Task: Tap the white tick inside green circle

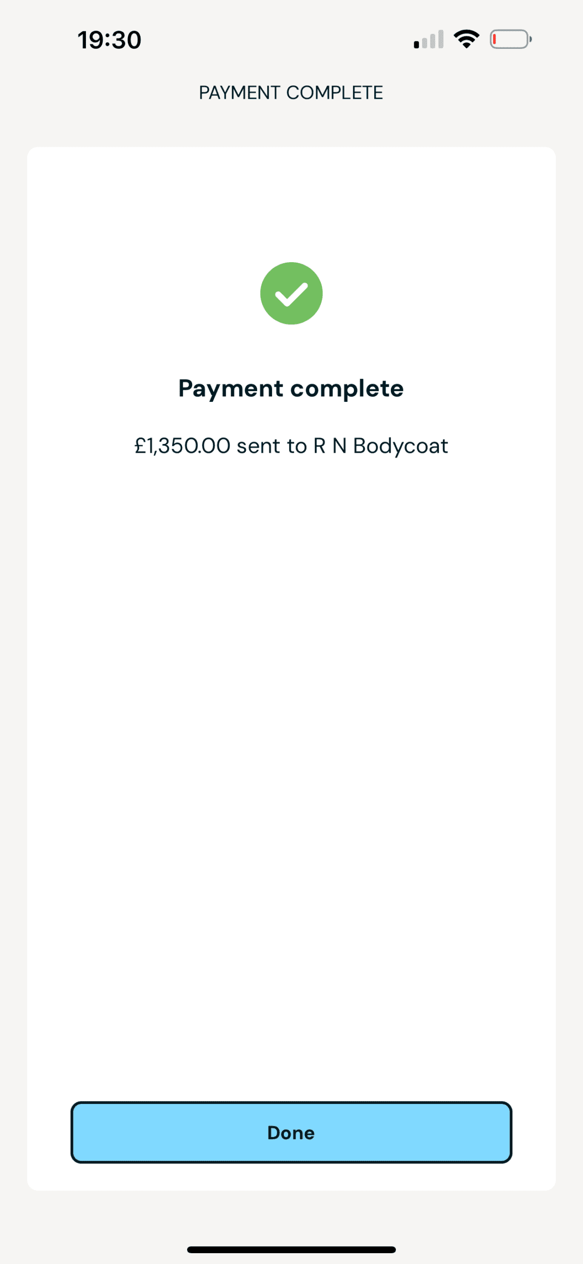Action: click(x=291, y=294)
